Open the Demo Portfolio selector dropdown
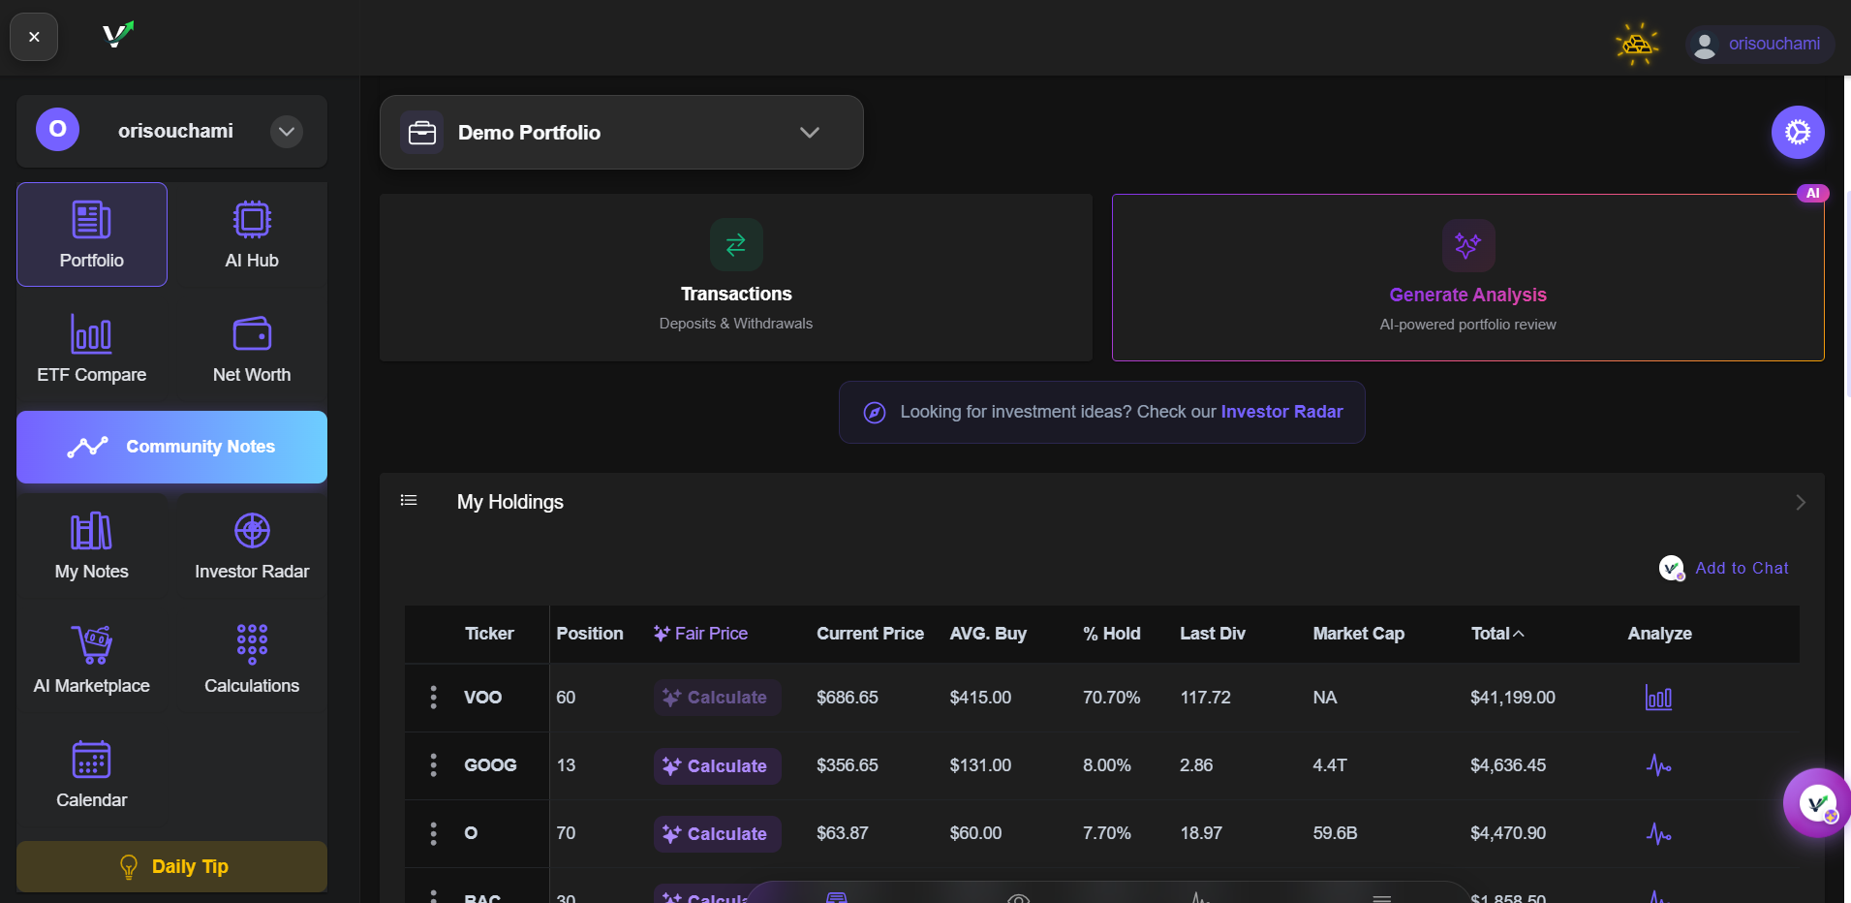This screenshot has height=903, width=1851. point(622,133)
